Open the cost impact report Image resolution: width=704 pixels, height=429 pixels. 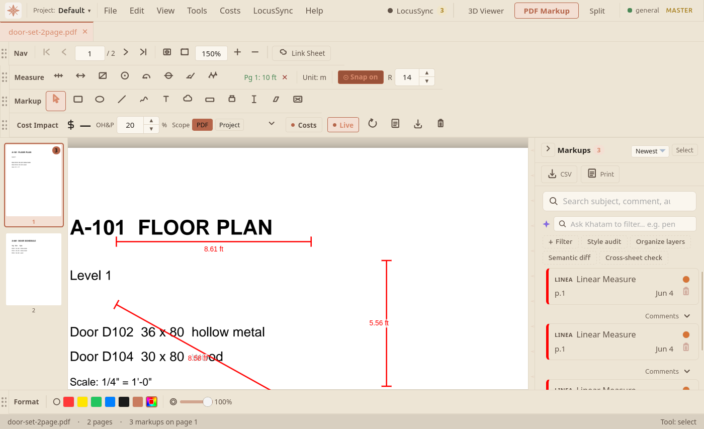click(x=395, y=124)
